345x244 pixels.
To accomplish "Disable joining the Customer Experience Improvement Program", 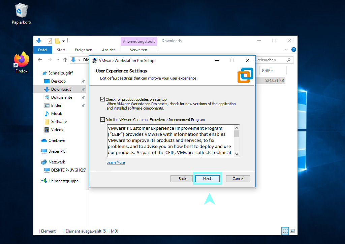I will click(102, 120).
